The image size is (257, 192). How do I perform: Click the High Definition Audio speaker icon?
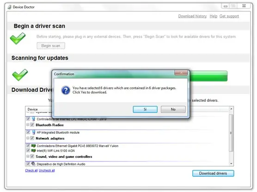pos(33,164)
